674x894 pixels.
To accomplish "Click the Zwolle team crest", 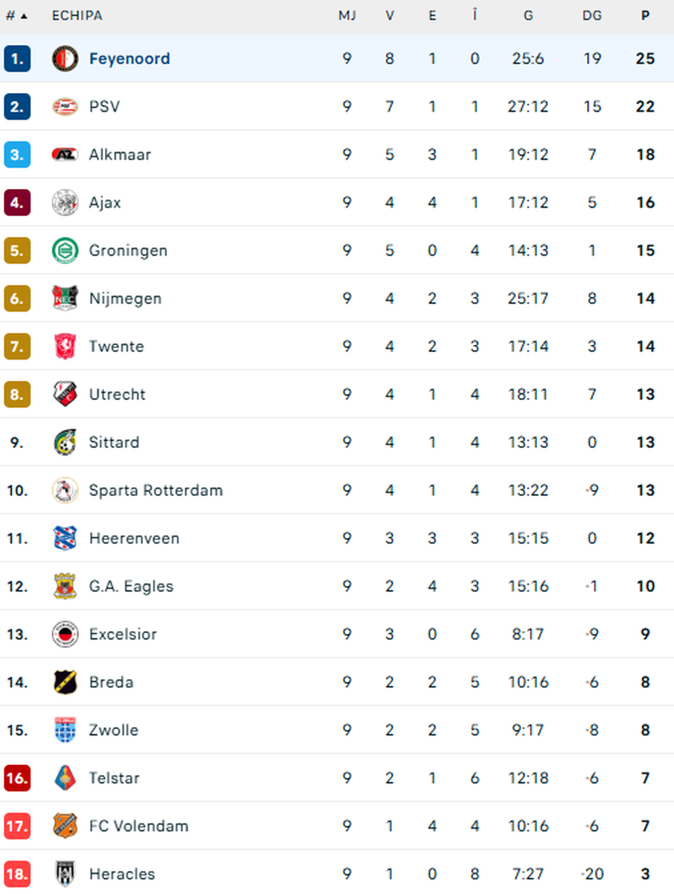I will (x=64, y=730).
